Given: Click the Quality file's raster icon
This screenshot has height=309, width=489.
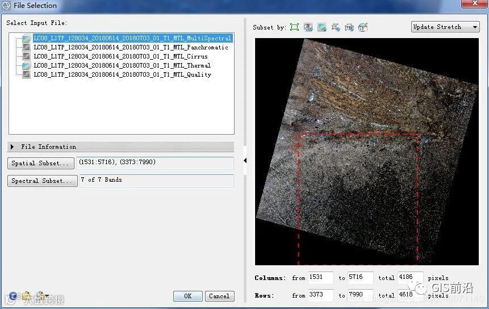Looking at the screenshot, I should (27, 74).
